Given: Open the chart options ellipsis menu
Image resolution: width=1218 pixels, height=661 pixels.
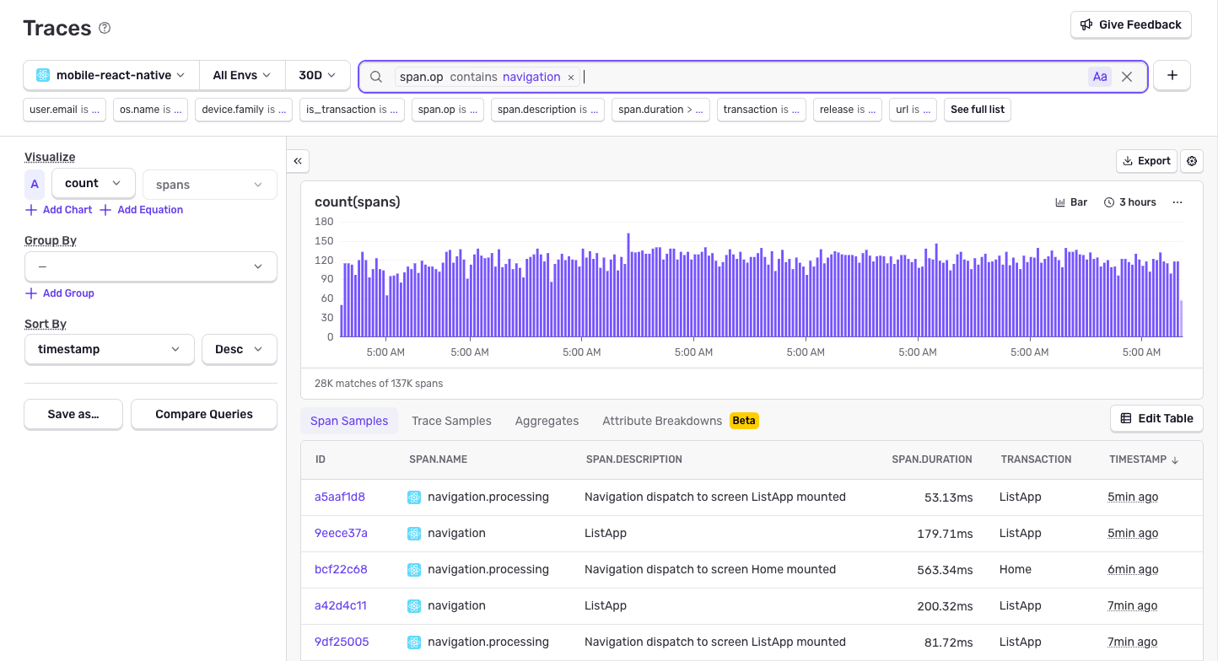Looking at the screenshot, I should click(x=1178, y=202).
